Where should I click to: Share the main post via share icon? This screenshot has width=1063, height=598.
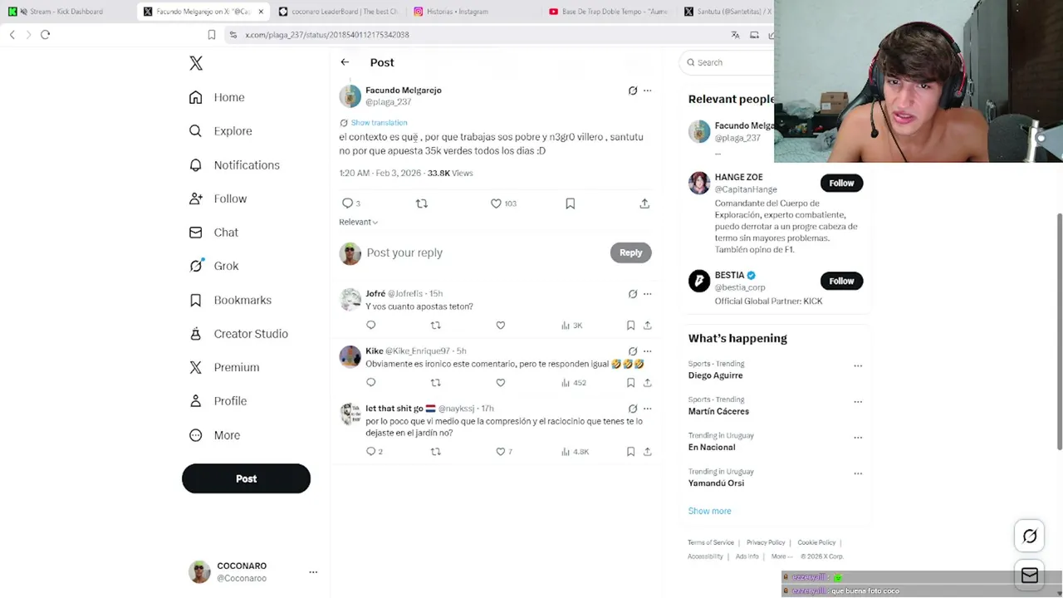click(x=644, y=203)
